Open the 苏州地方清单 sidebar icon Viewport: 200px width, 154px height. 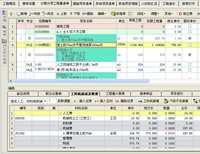point(4,41)
